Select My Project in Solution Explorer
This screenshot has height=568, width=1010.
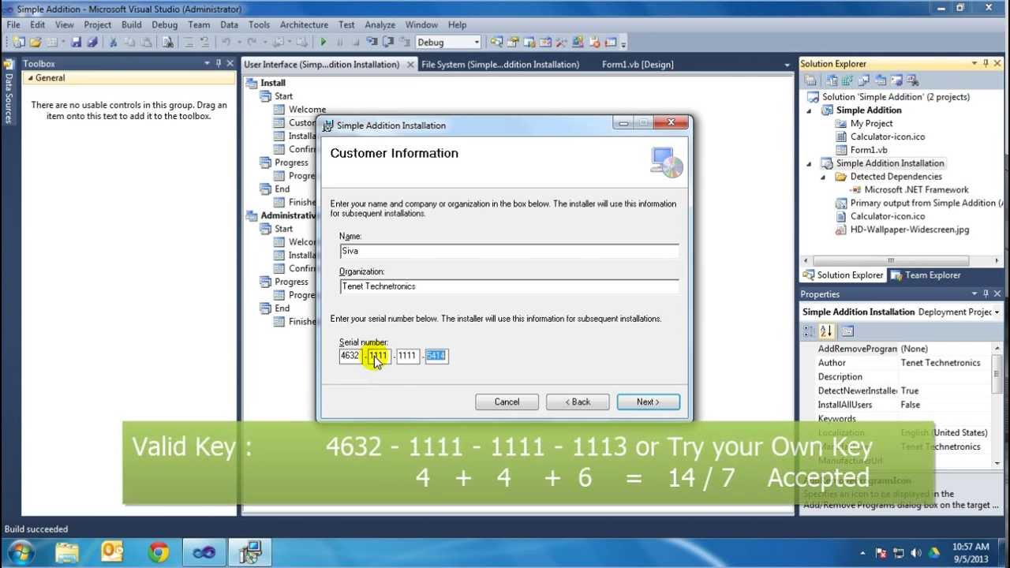click(x=871, y=124)
